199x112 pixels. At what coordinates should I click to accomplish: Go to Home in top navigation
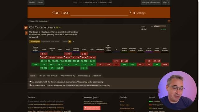tap(32, 2)
